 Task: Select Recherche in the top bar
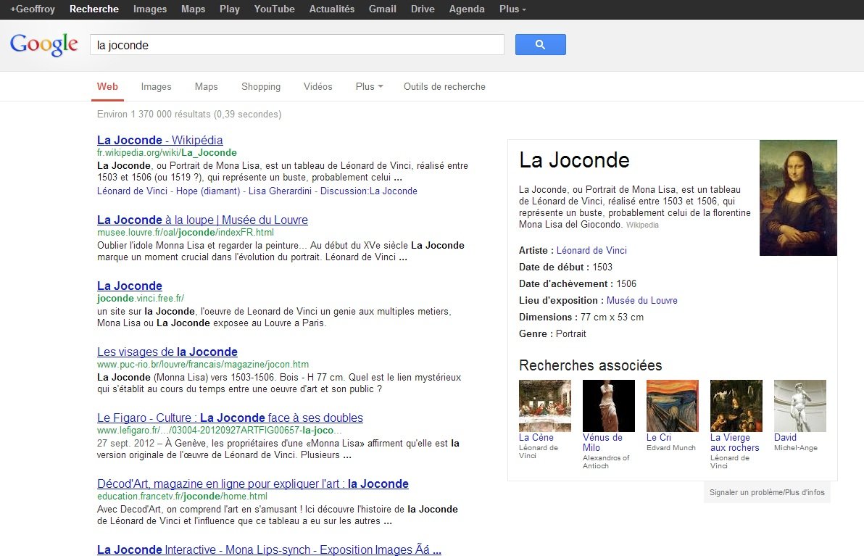[x=94, y=9]
